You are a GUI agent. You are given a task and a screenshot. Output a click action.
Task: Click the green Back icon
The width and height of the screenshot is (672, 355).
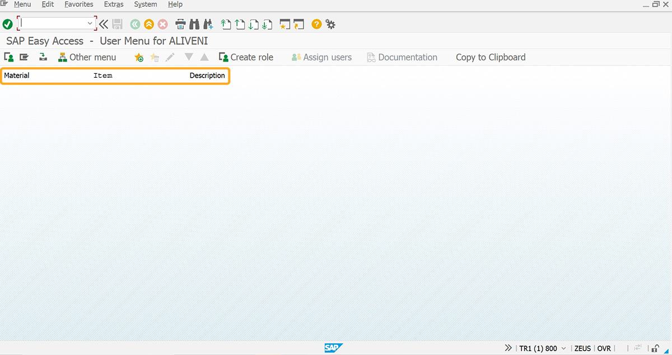pyautogui.click(x=135, y=24)
